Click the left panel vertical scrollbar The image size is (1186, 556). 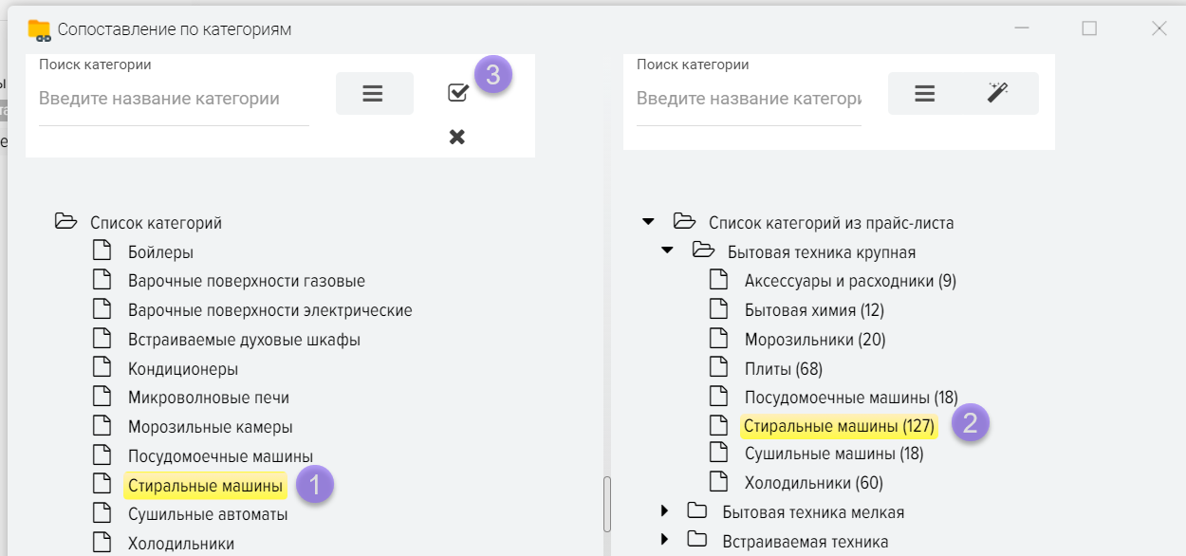[x=606, y=505]
